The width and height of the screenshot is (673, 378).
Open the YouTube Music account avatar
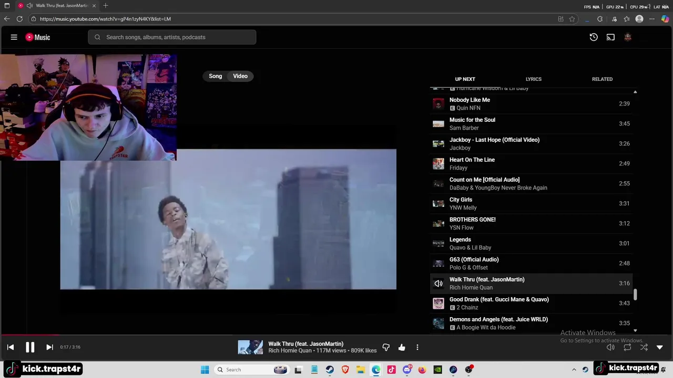pos(627,37)
